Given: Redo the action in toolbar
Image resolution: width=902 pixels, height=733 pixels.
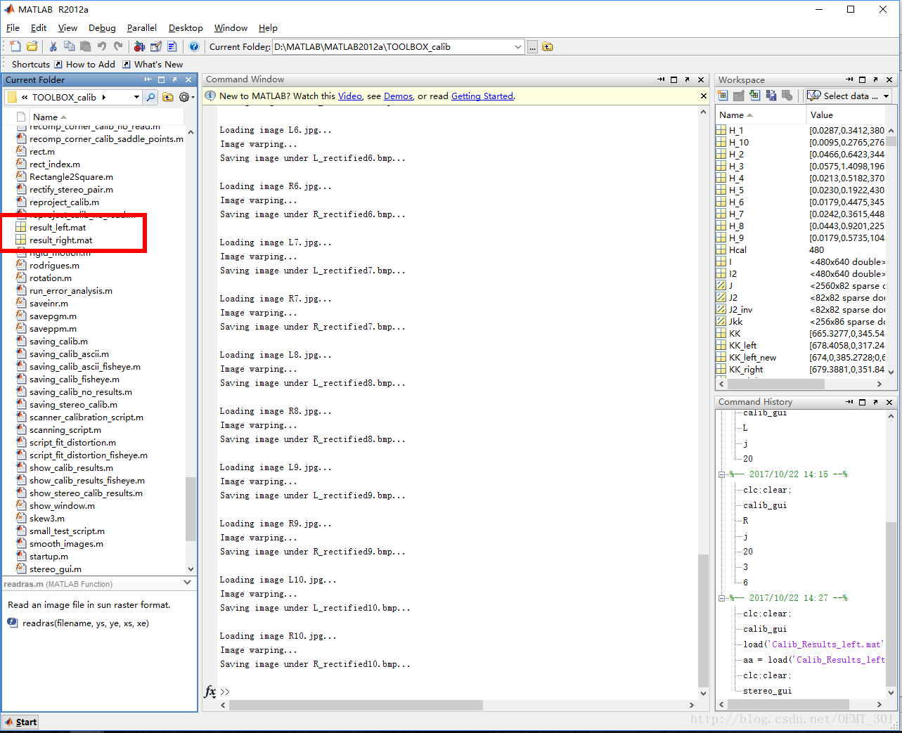Looking at the screenshot, I should coord(118,46).
